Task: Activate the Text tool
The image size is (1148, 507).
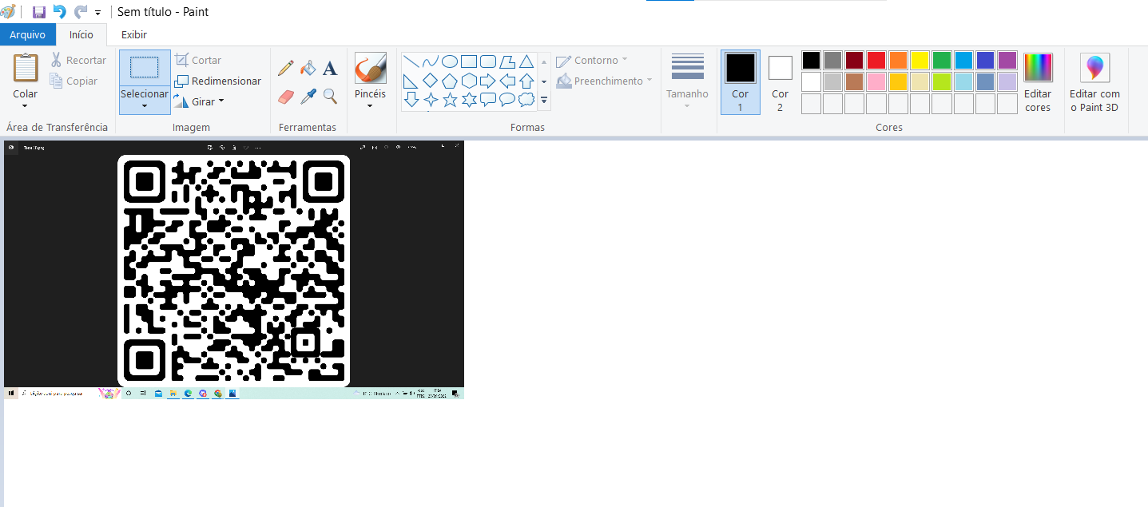Action: [330, 69]
